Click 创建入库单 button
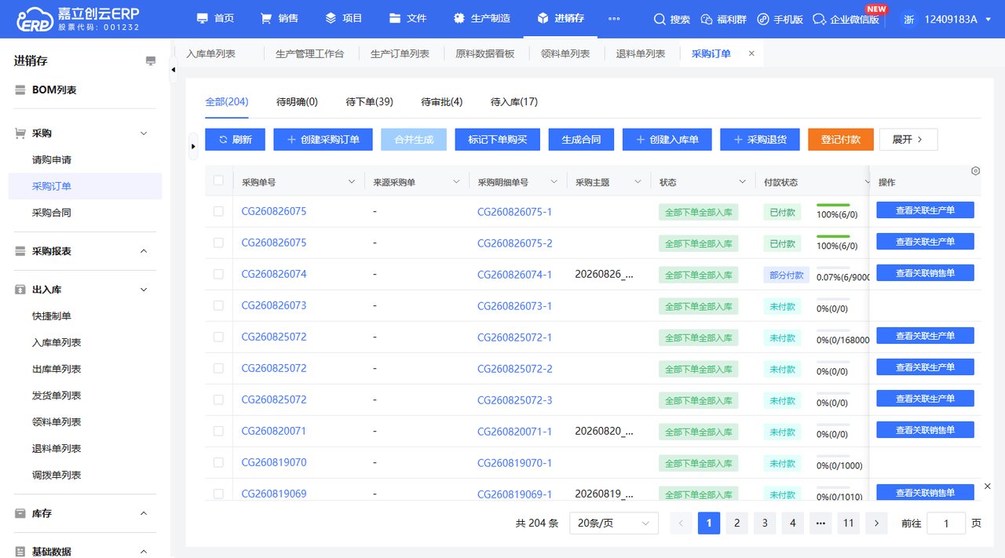This screenshot has height=558, width=1005. [x=667, y=140]
